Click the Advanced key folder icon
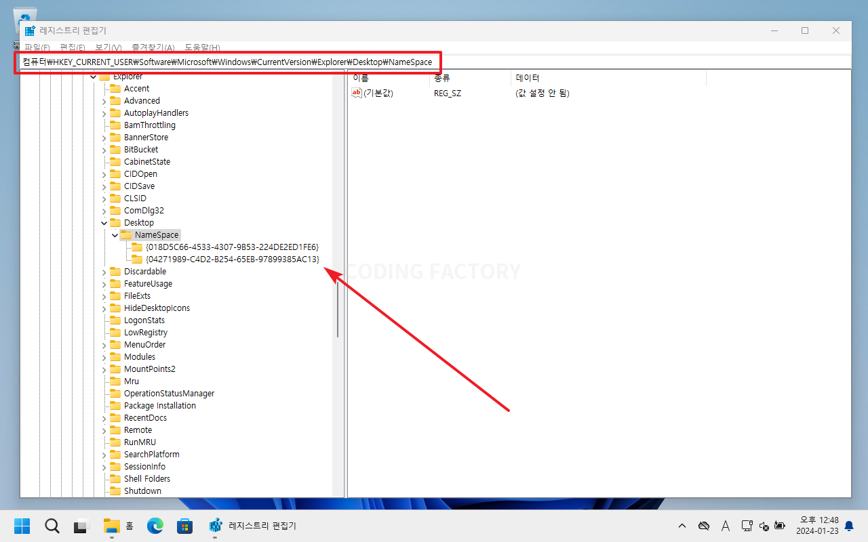The image size is (868, 542). point(115,101)
